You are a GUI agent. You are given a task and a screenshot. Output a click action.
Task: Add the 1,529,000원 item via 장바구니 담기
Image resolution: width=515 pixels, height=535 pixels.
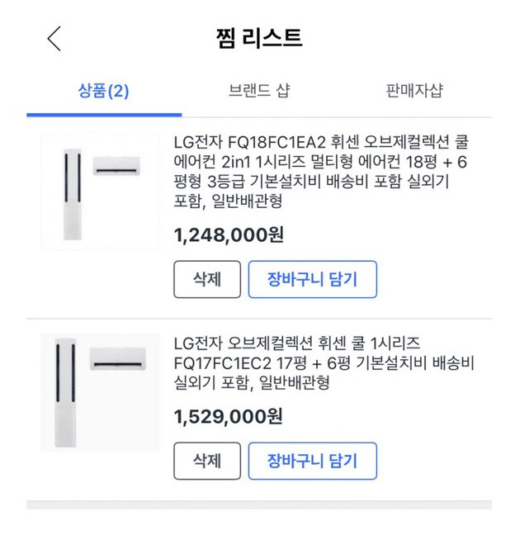coord(312,461)
